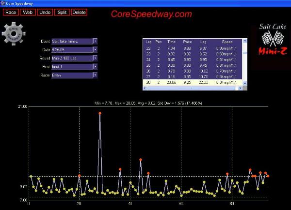Click the lap table scroll left arrow
The height and width of the screenshot is (210, 291).
coord(145,88)
